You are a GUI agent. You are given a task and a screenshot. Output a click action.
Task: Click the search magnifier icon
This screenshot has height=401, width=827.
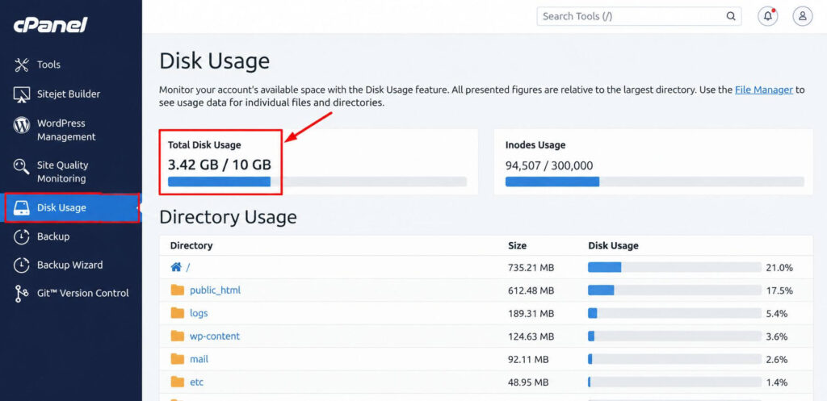tap(730, 16)
